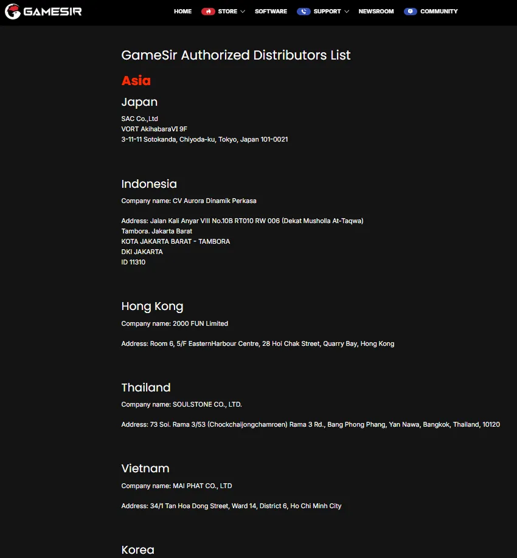Viewport: 517px width, 558px height.
Task: Click SAC Co.,Ltd company text
Action: (139, 119)
